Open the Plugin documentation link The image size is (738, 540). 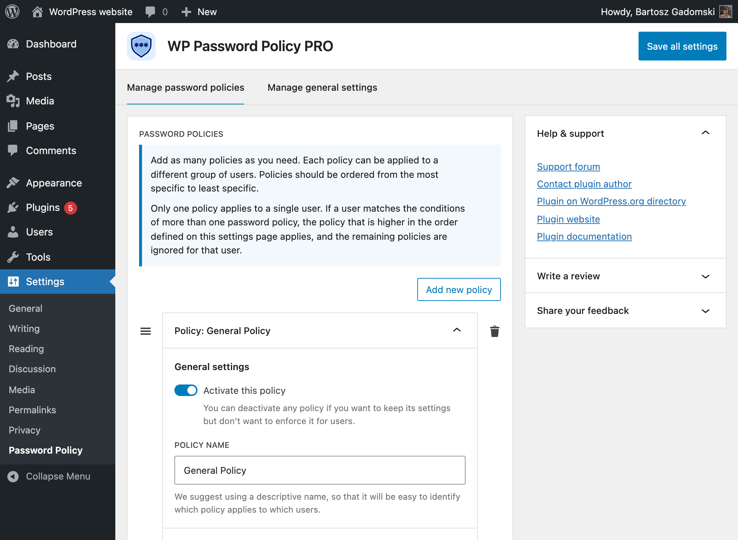click(x=584, y=237)
